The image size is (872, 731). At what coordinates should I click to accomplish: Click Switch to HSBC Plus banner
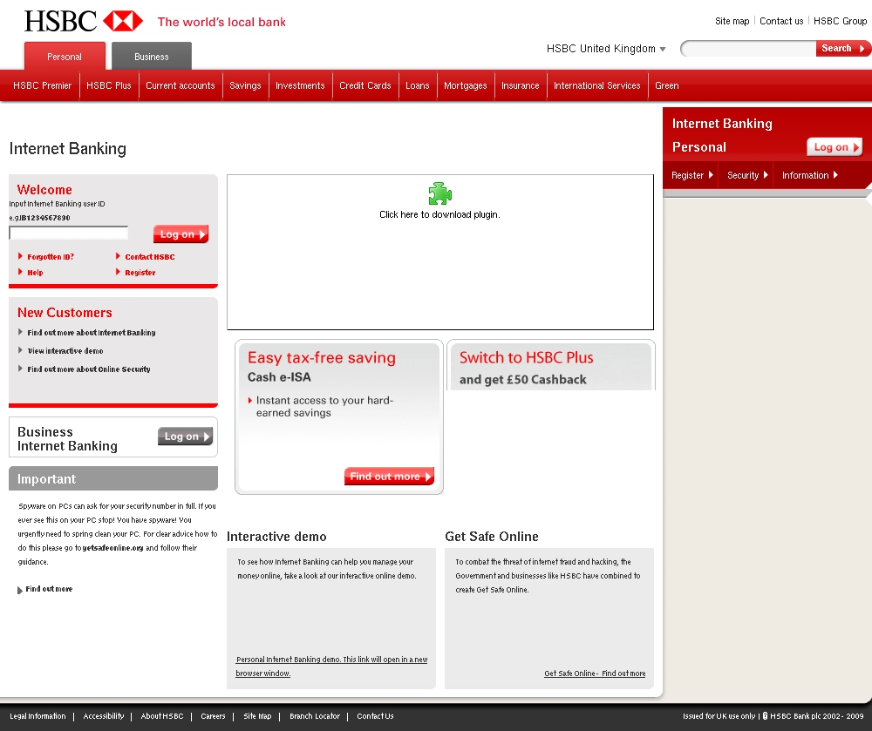click(550, 366)
